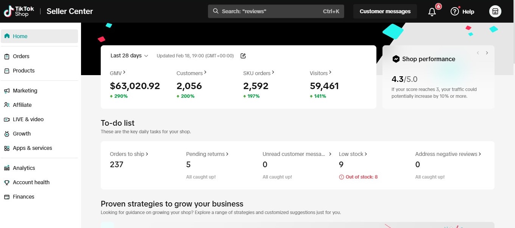Click the SKU orders count 2,592

click(x=256, y=86)
